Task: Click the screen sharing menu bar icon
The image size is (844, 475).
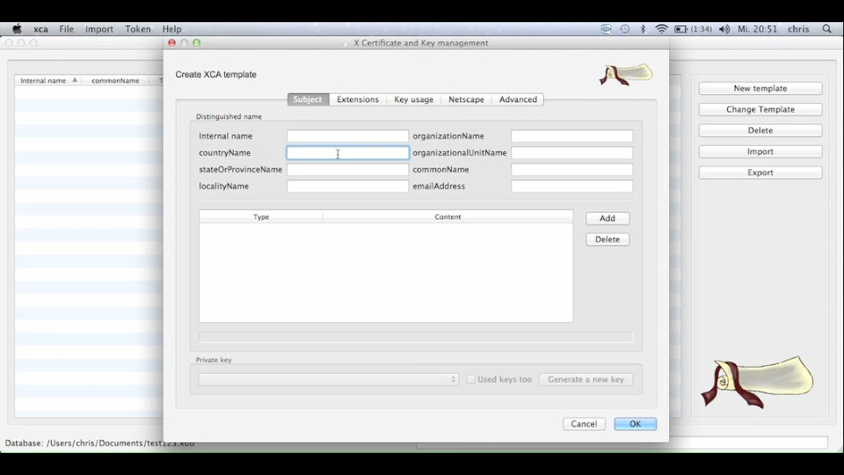Action: tap(606, 29)
